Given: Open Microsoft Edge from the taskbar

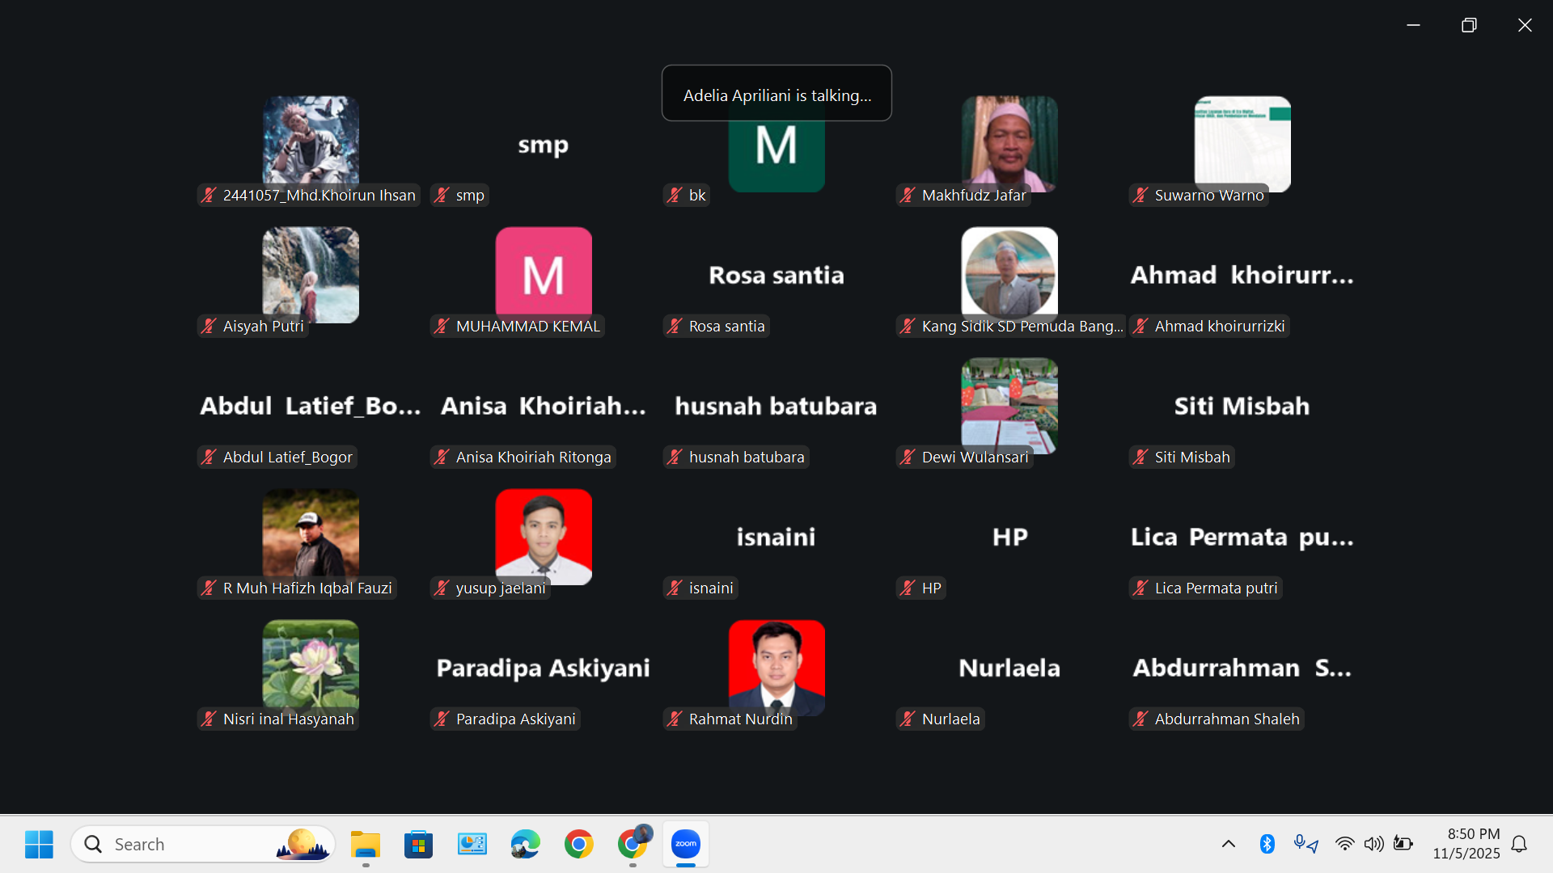Looking at the screenshot, I should click(x=525, y=844).
